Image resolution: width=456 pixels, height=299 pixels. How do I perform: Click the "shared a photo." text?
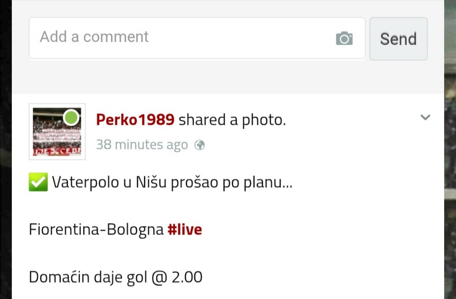(x=232, y=120)
